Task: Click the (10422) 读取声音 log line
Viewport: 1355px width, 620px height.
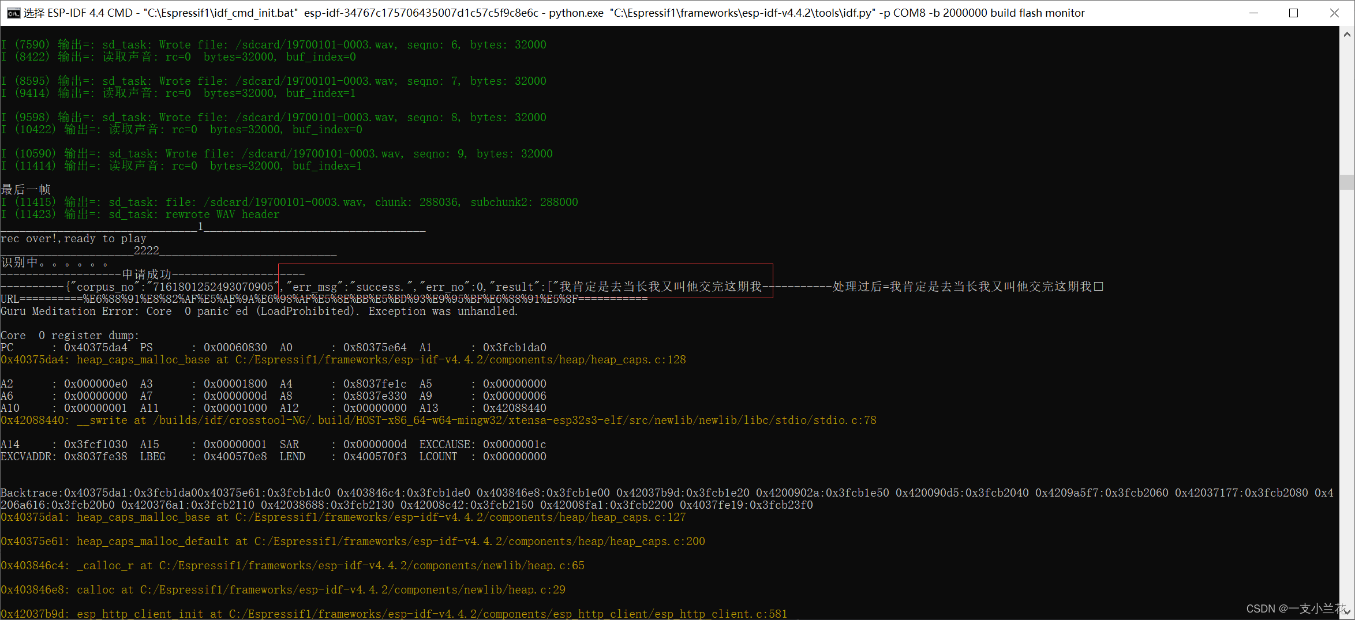Action: coord(182,129)
